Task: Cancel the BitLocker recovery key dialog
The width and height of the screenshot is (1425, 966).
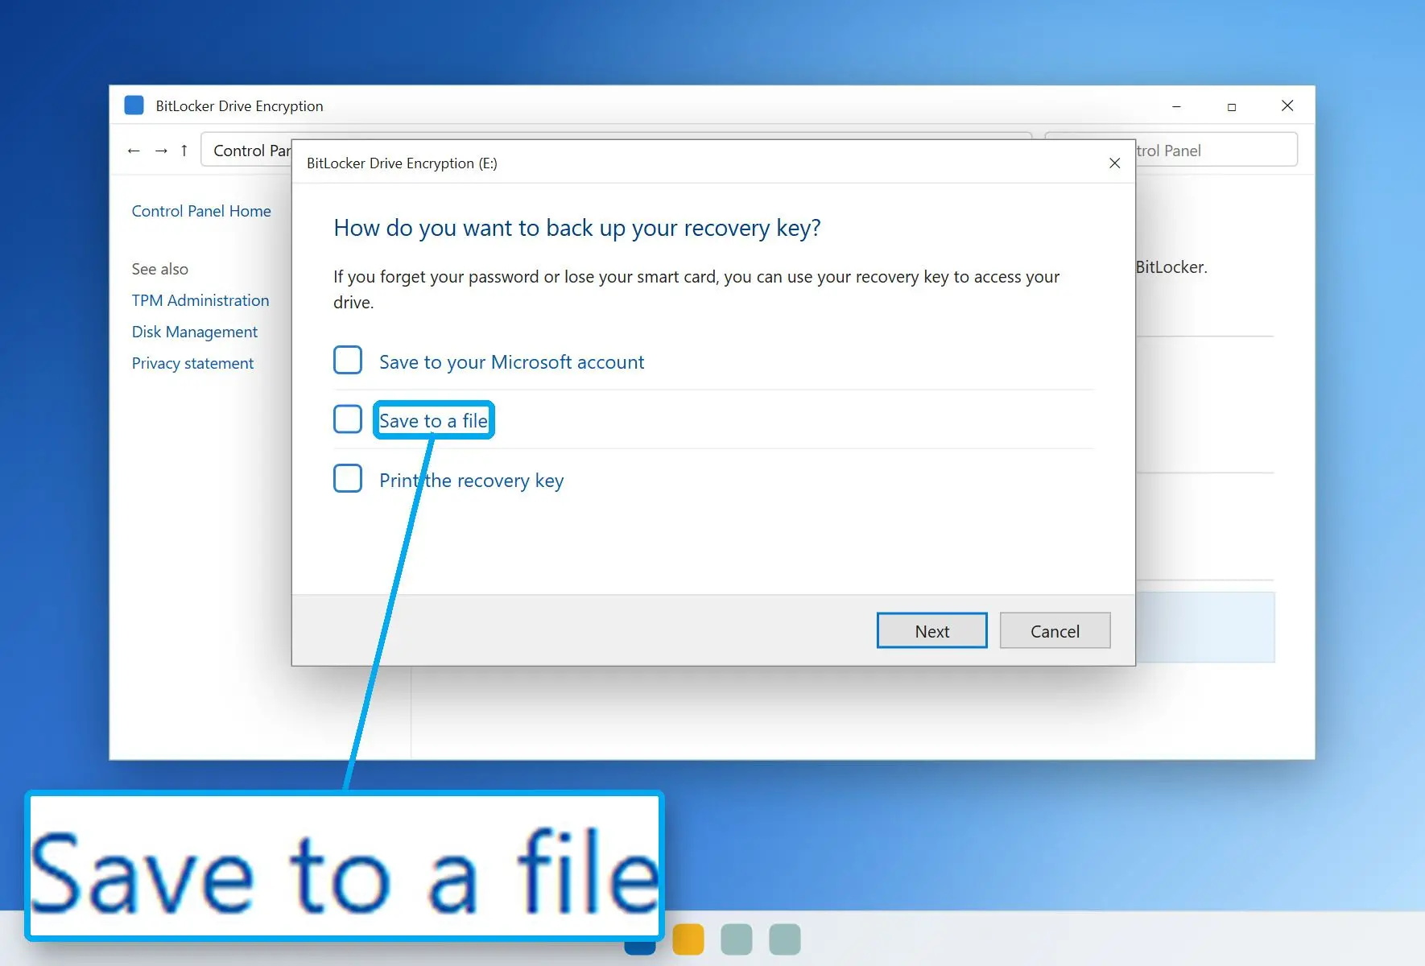Action: (1055, 630)
